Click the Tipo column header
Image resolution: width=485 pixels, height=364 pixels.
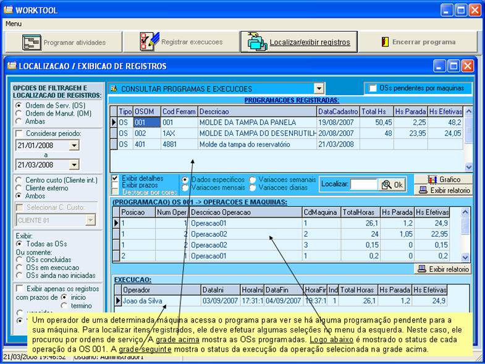125,111
